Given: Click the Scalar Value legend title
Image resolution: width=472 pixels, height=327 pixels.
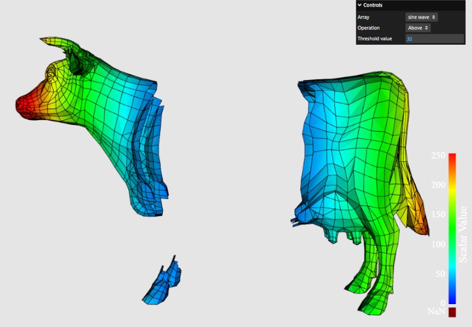Looking at the screenshot, I should coord(463,234).
